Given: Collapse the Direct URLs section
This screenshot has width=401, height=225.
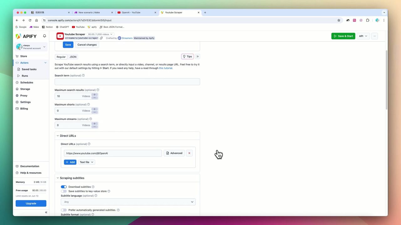Looking at the screenshot, I should (x=58, y=136).
